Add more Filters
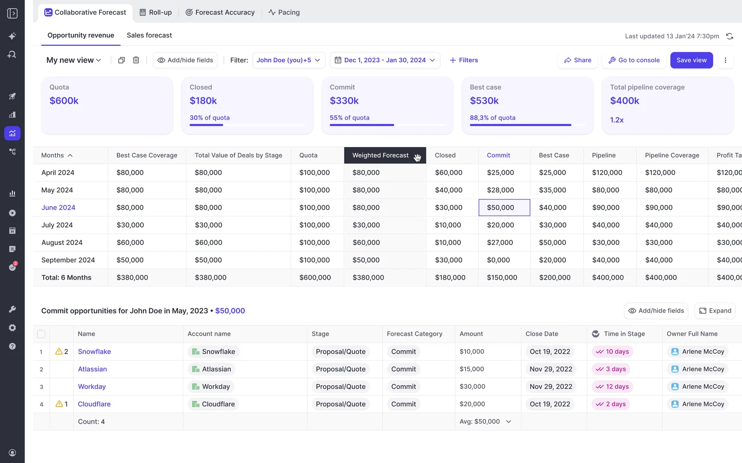742x463 pixels. [x=464, y=60]
